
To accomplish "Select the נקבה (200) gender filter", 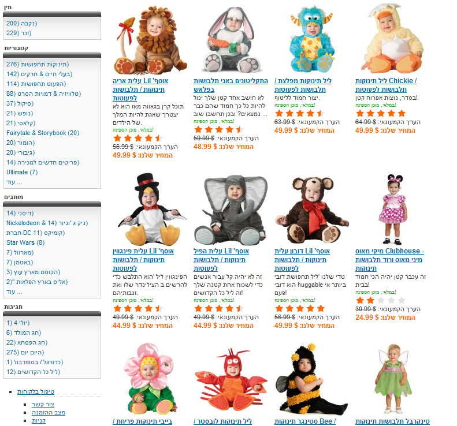I will 21,23.
